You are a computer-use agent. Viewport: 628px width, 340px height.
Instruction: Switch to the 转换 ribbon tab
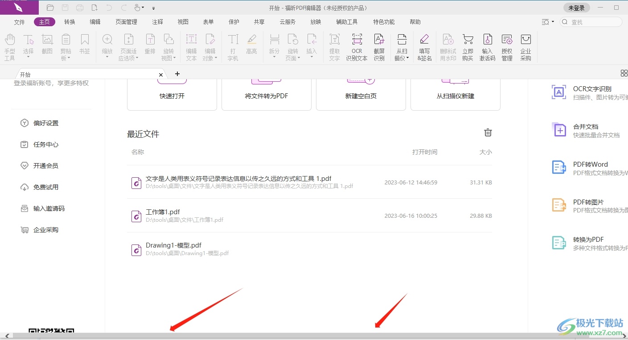70,22
